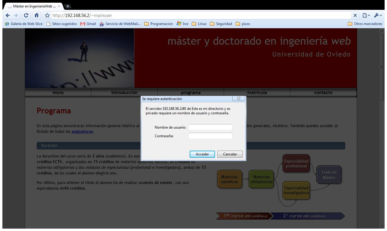Click the Nombre de usuario field
The image size is (387, 231).
210,127
